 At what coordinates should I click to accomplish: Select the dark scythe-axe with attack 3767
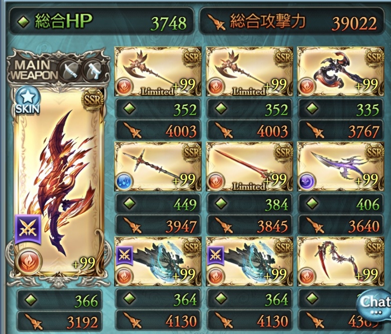[340, 71]
